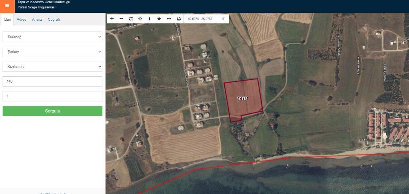Open the Şarkoy district dropdown
The height and width of the screenshot is (194, 409).
click(x=52, y=52)
